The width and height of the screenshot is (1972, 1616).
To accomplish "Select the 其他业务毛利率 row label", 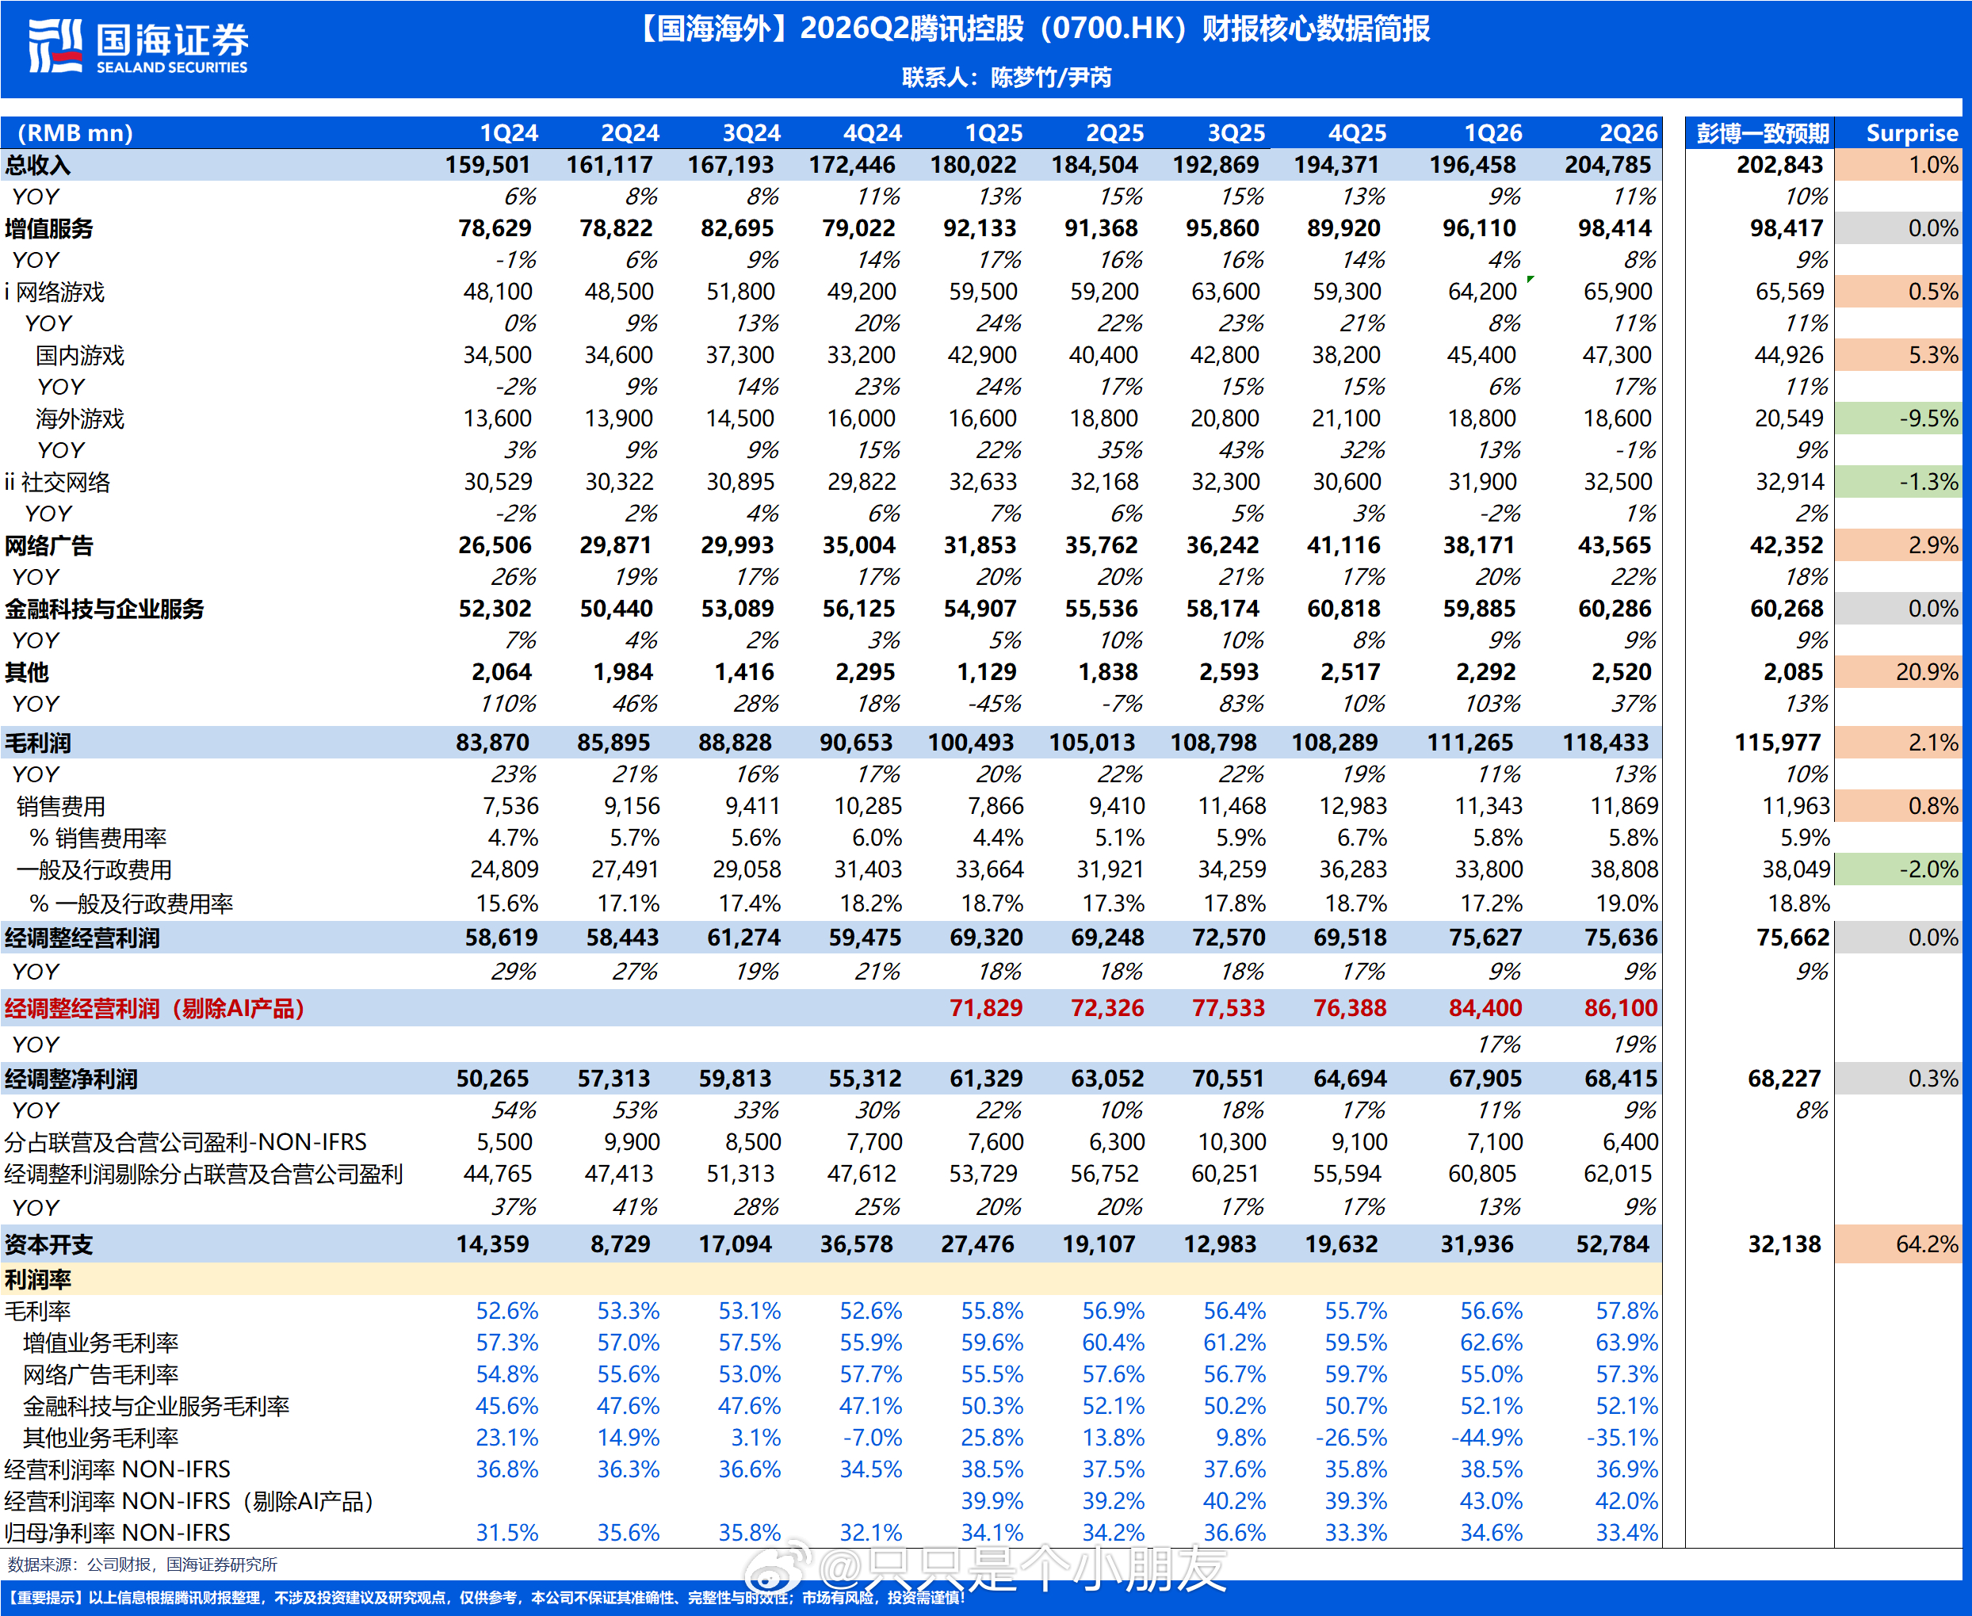I will (101, 1438).
